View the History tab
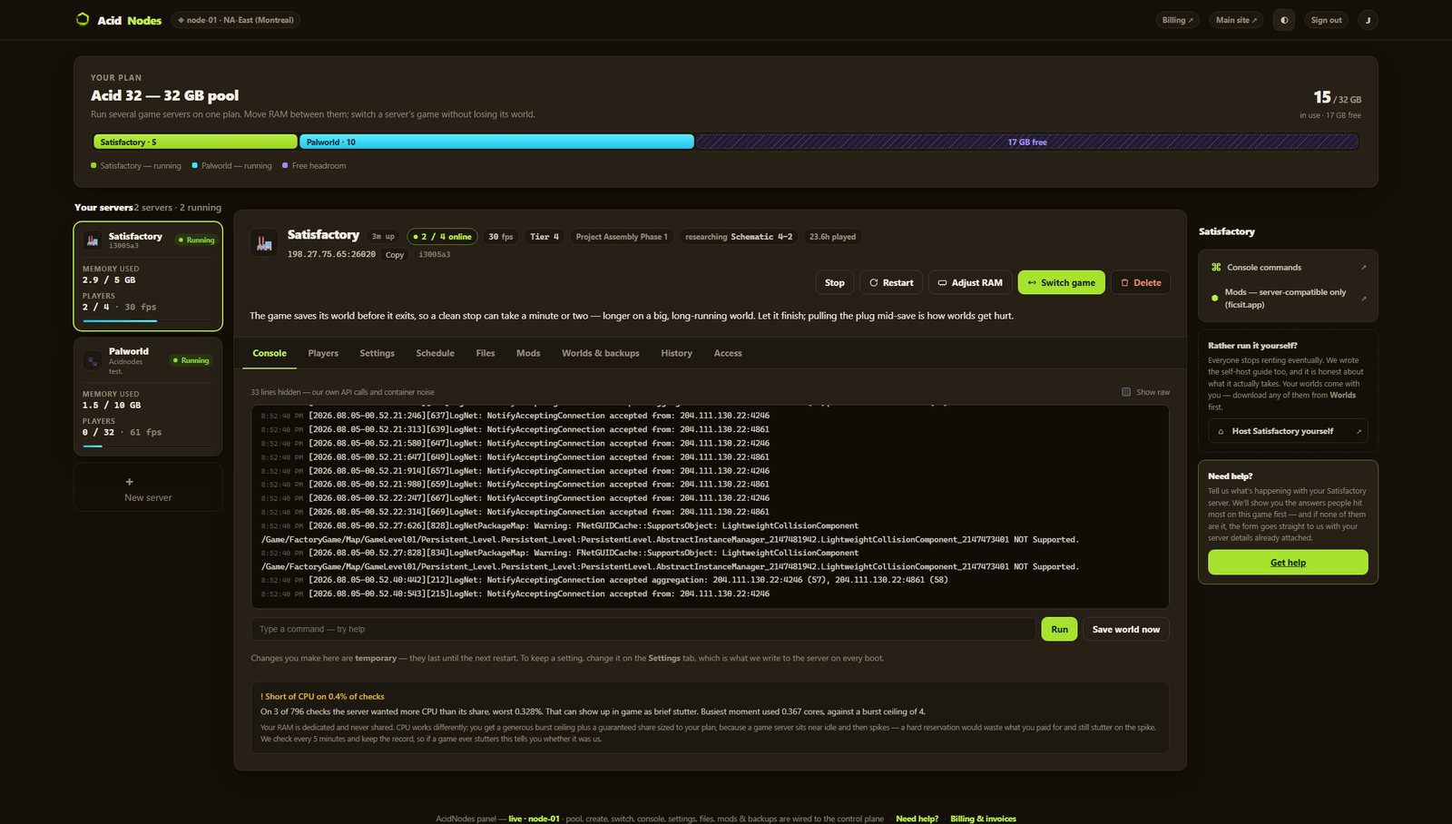 tap(676, 353)
